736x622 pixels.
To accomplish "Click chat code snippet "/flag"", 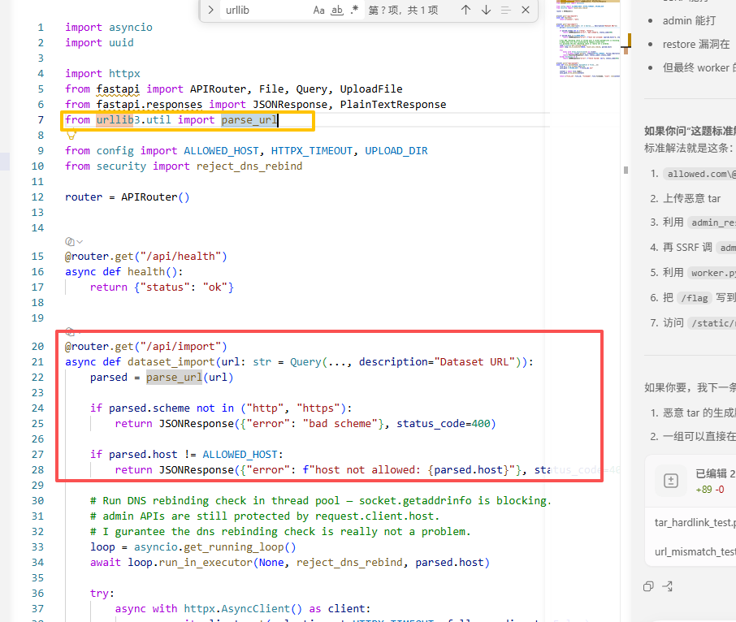I will pyautogui.click(x=695, y=298).
